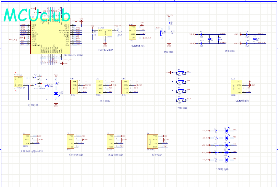Click the MCUclub watermark text
The height and width of the screenshot is (187, 278).
coord(37,15)
